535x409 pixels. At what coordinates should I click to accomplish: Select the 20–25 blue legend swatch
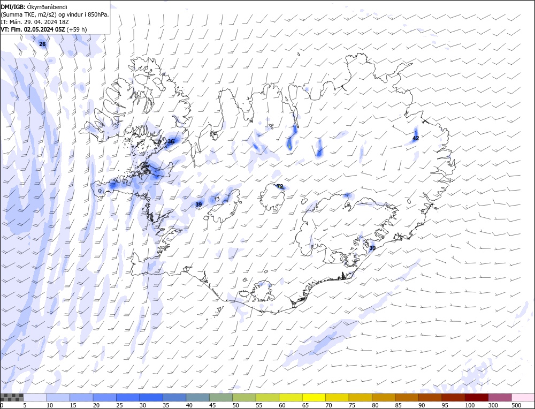point(105,397)
